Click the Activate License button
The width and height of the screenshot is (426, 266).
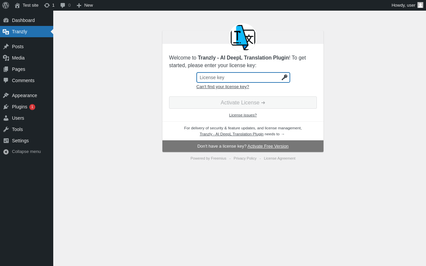[x=243, y=102]
